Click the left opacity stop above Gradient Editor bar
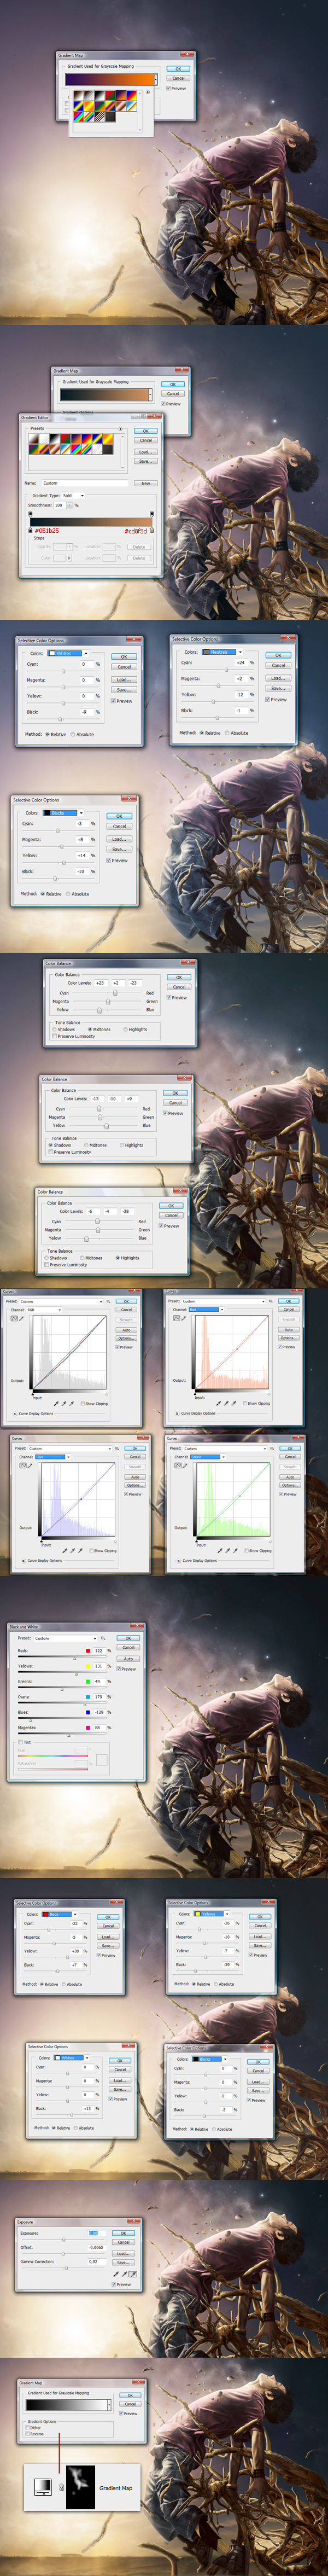The height and width of the screenshot is (2576, 328). (x=30, y=514)
